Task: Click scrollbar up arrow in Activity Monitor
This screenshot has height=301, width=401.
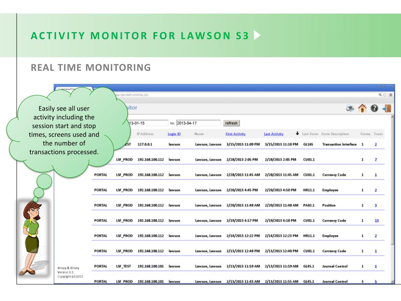Action: (392, 116)
